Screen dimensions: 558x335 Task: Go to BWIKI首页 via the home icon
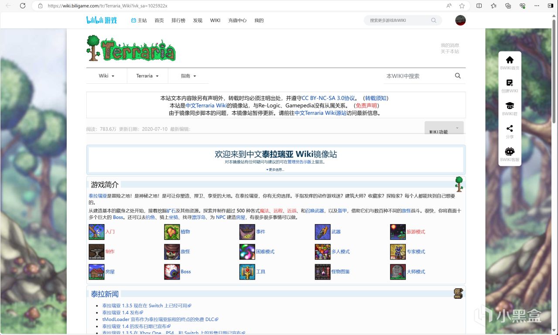[x=510, y=60]
